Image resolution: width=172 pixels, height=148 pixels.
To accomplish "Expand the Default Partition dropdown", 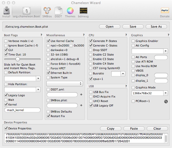I will pos(38,78).
